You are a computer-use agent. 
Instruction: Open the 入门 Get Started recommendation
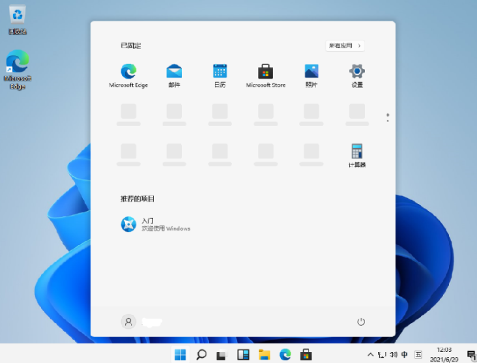click(x=156, y=224)
